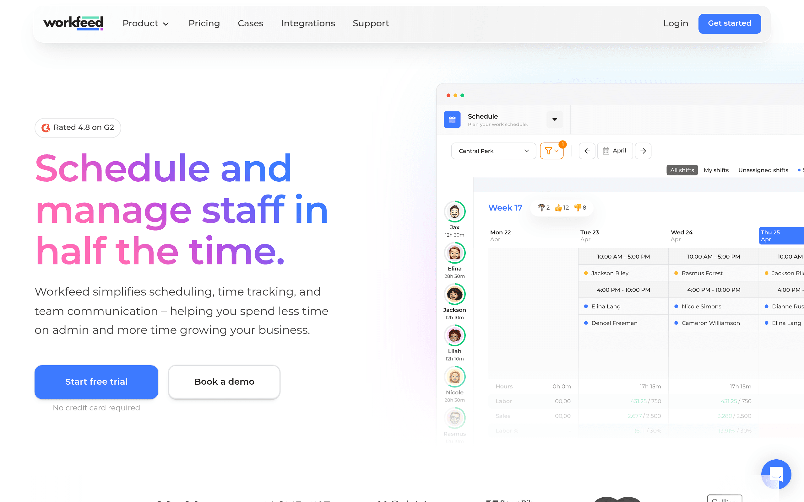The image size is (804, 502).
Task: Click the Book a demo button
Action: (x=224, y=382)
